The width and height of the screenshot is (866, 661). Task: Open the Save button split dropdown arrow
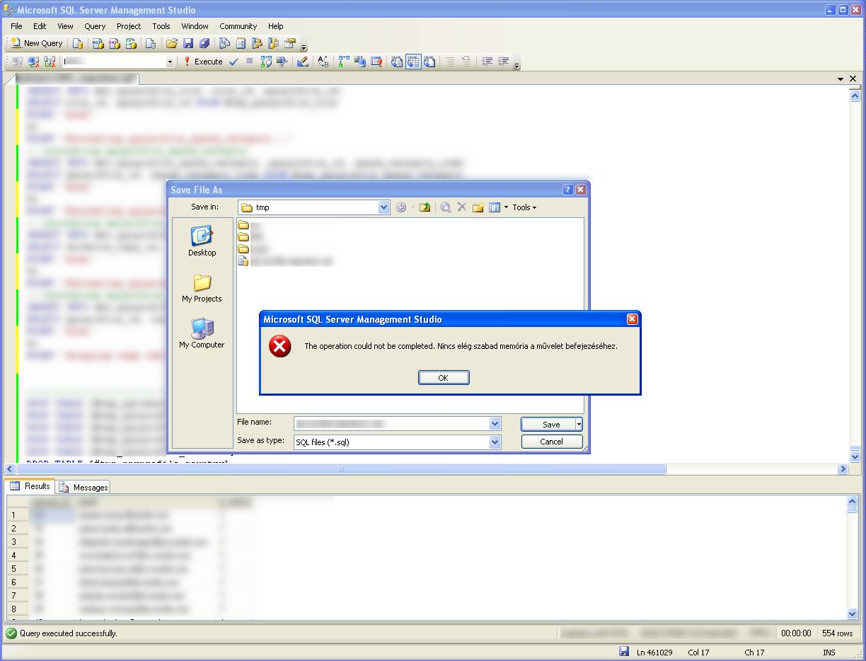pos(579,424)
